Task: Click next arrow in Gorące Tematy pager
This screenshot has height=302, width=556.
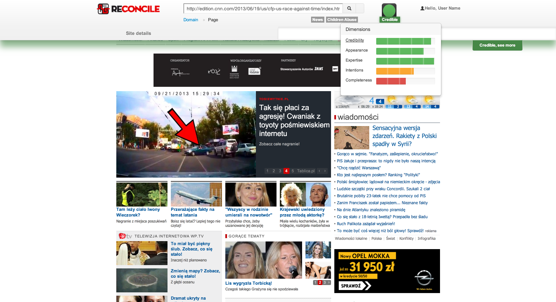Action: pos(329,282)
